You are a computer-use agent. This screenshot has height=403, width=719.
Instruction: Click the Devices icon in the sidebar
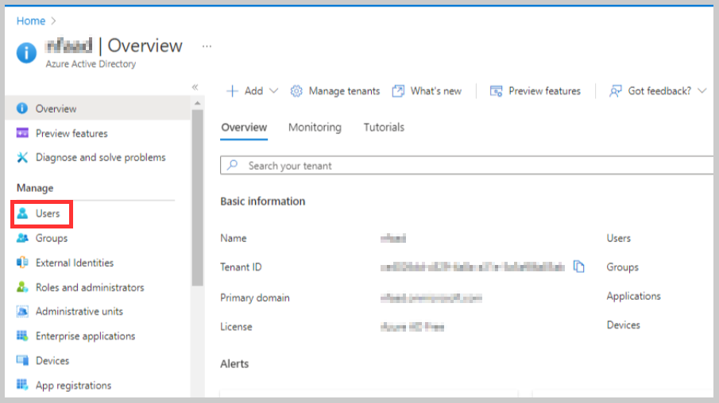click(22, 360)
